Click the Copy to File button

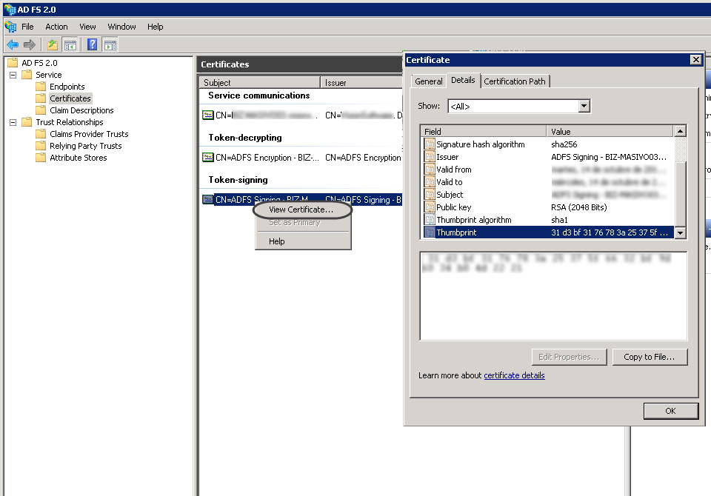pos(650,357)
